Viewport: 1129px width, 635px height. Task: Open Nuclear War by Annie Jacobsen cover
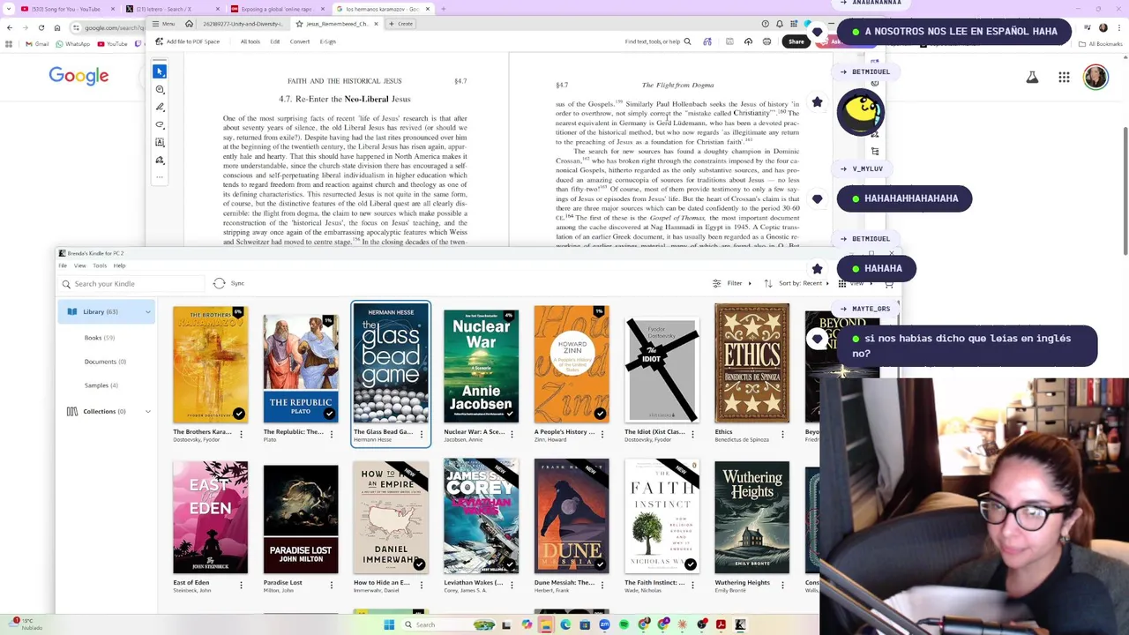click(481, 366)
